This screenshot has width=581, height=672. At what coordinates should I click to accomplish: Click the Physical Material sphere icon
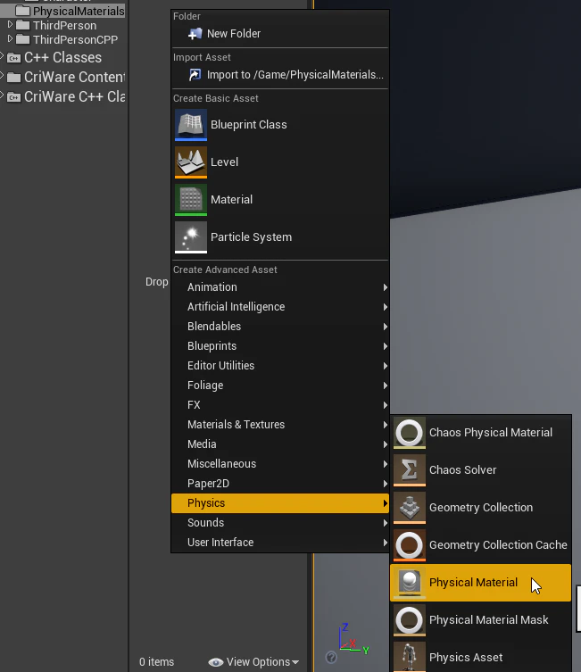point(410,583)
